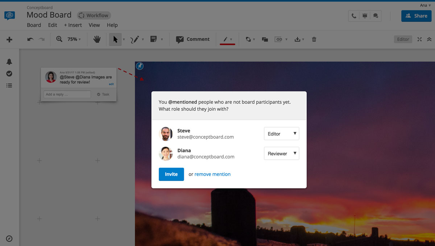Click diana@conceptboard.com email text
The image size is (435, 246).
(206, 157)
